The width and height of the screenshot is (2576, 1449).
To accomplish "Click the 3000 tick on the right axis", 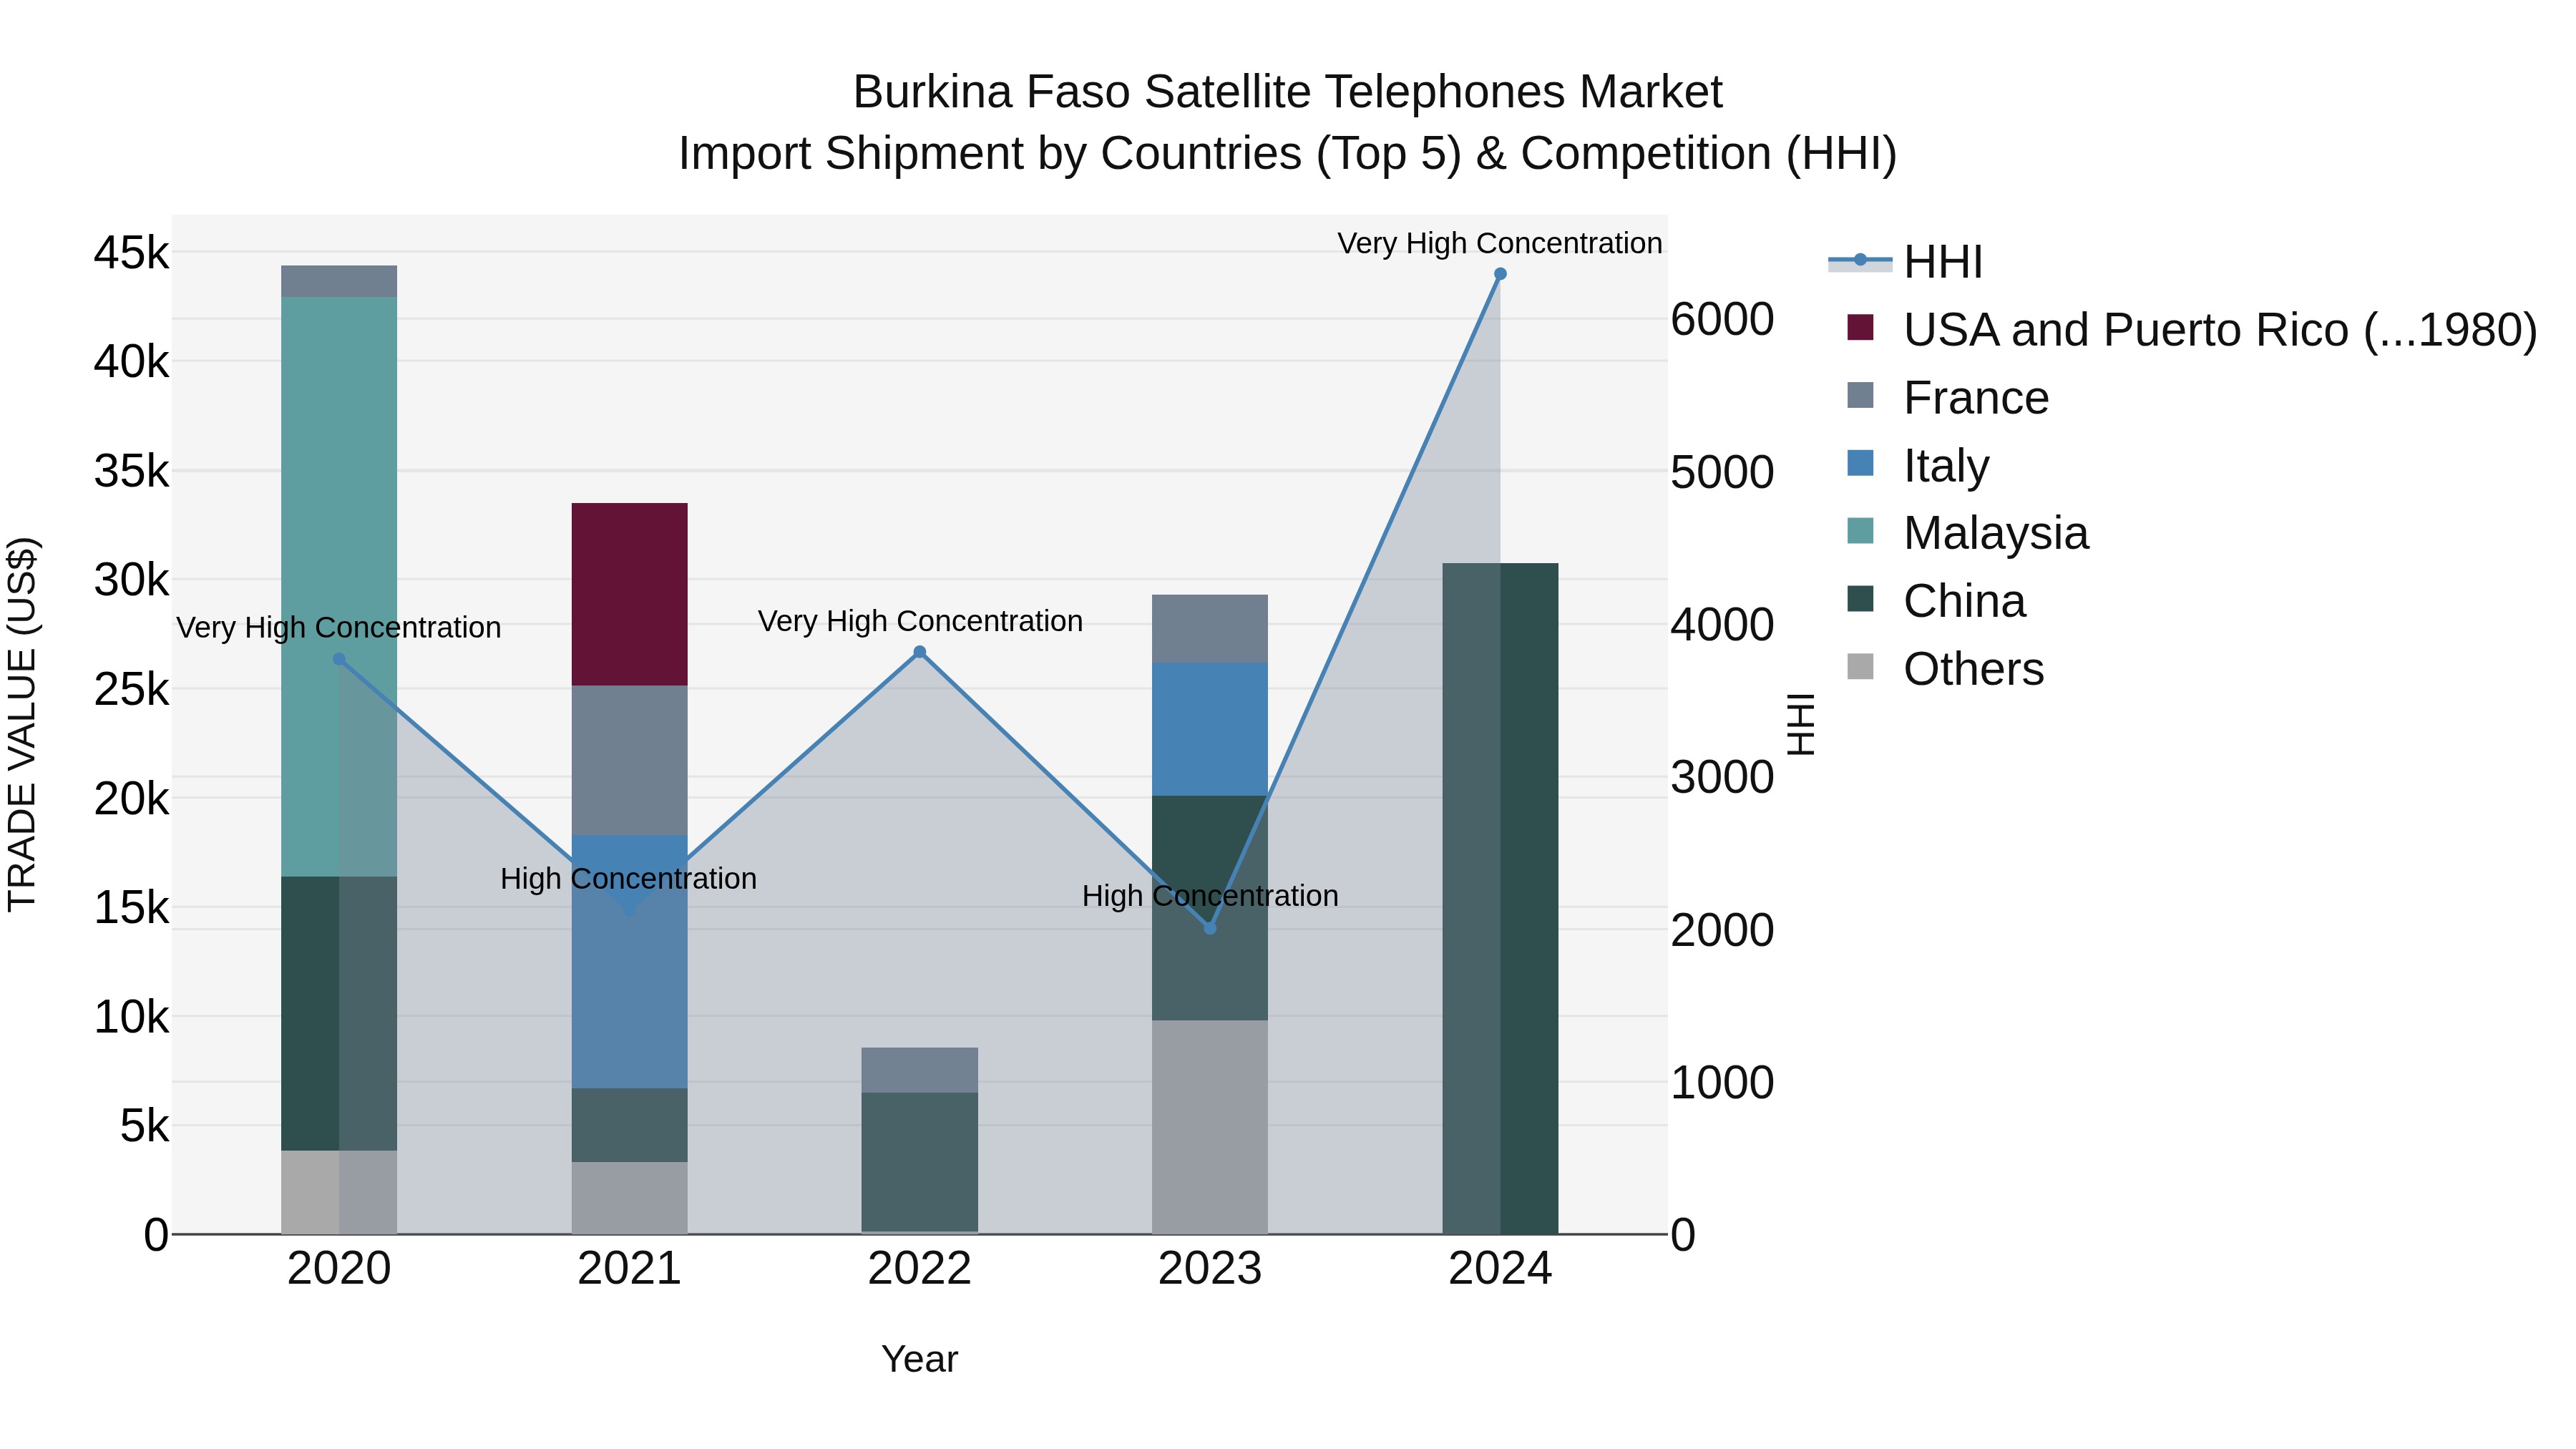I will coord(1722,777).
